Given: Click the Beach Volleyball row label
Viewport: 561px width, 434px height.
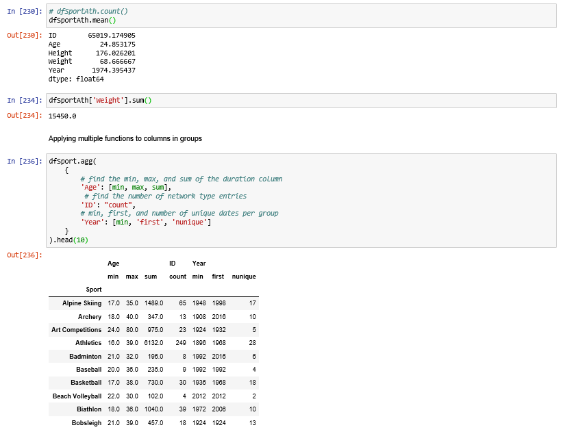Looking at the screenshot, I should 77,396.
